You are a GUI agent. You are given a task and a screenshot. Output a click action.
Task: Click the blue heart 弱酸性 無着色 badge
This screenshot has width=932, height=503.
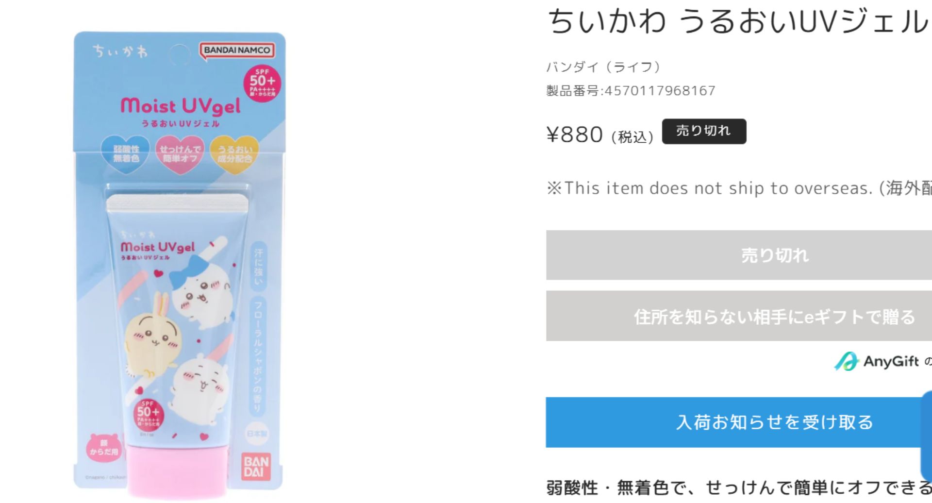[126, 154]
